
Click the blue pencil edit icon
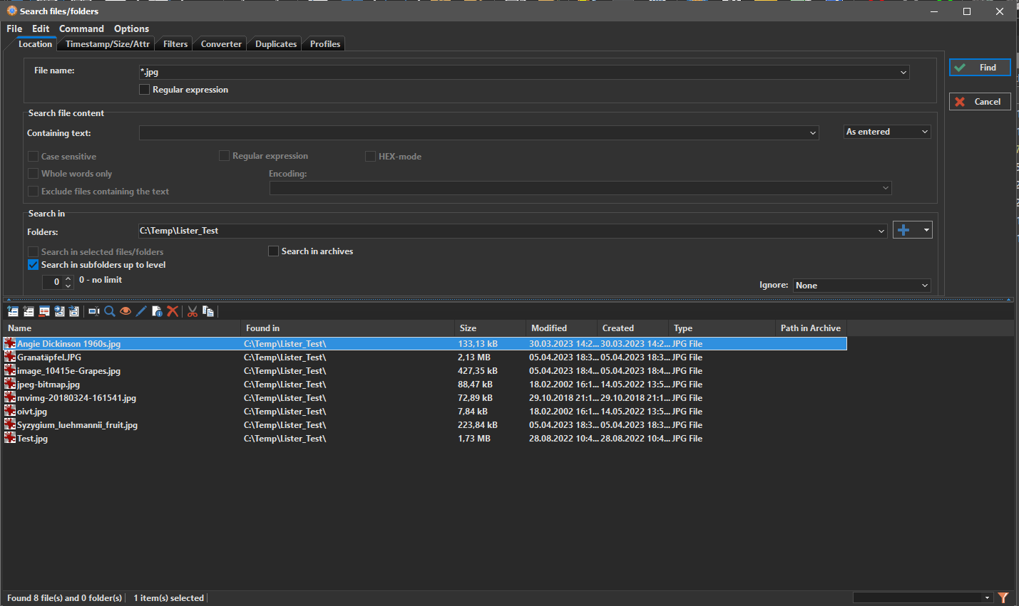click(141, 311)
